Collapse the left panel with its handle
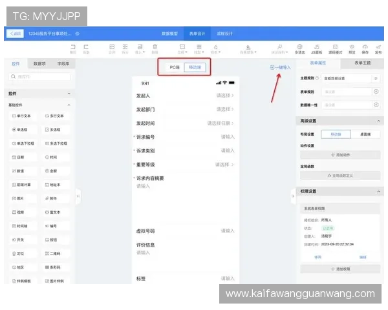This screenshot has height=310, width=388. pyautogui.click(x=78, y=196)
